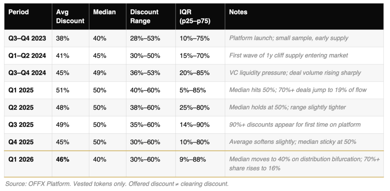This screenshot has width=390, height=191.
Task: Select the IQR (p25–p75) header
Action: tap(195, 16)
